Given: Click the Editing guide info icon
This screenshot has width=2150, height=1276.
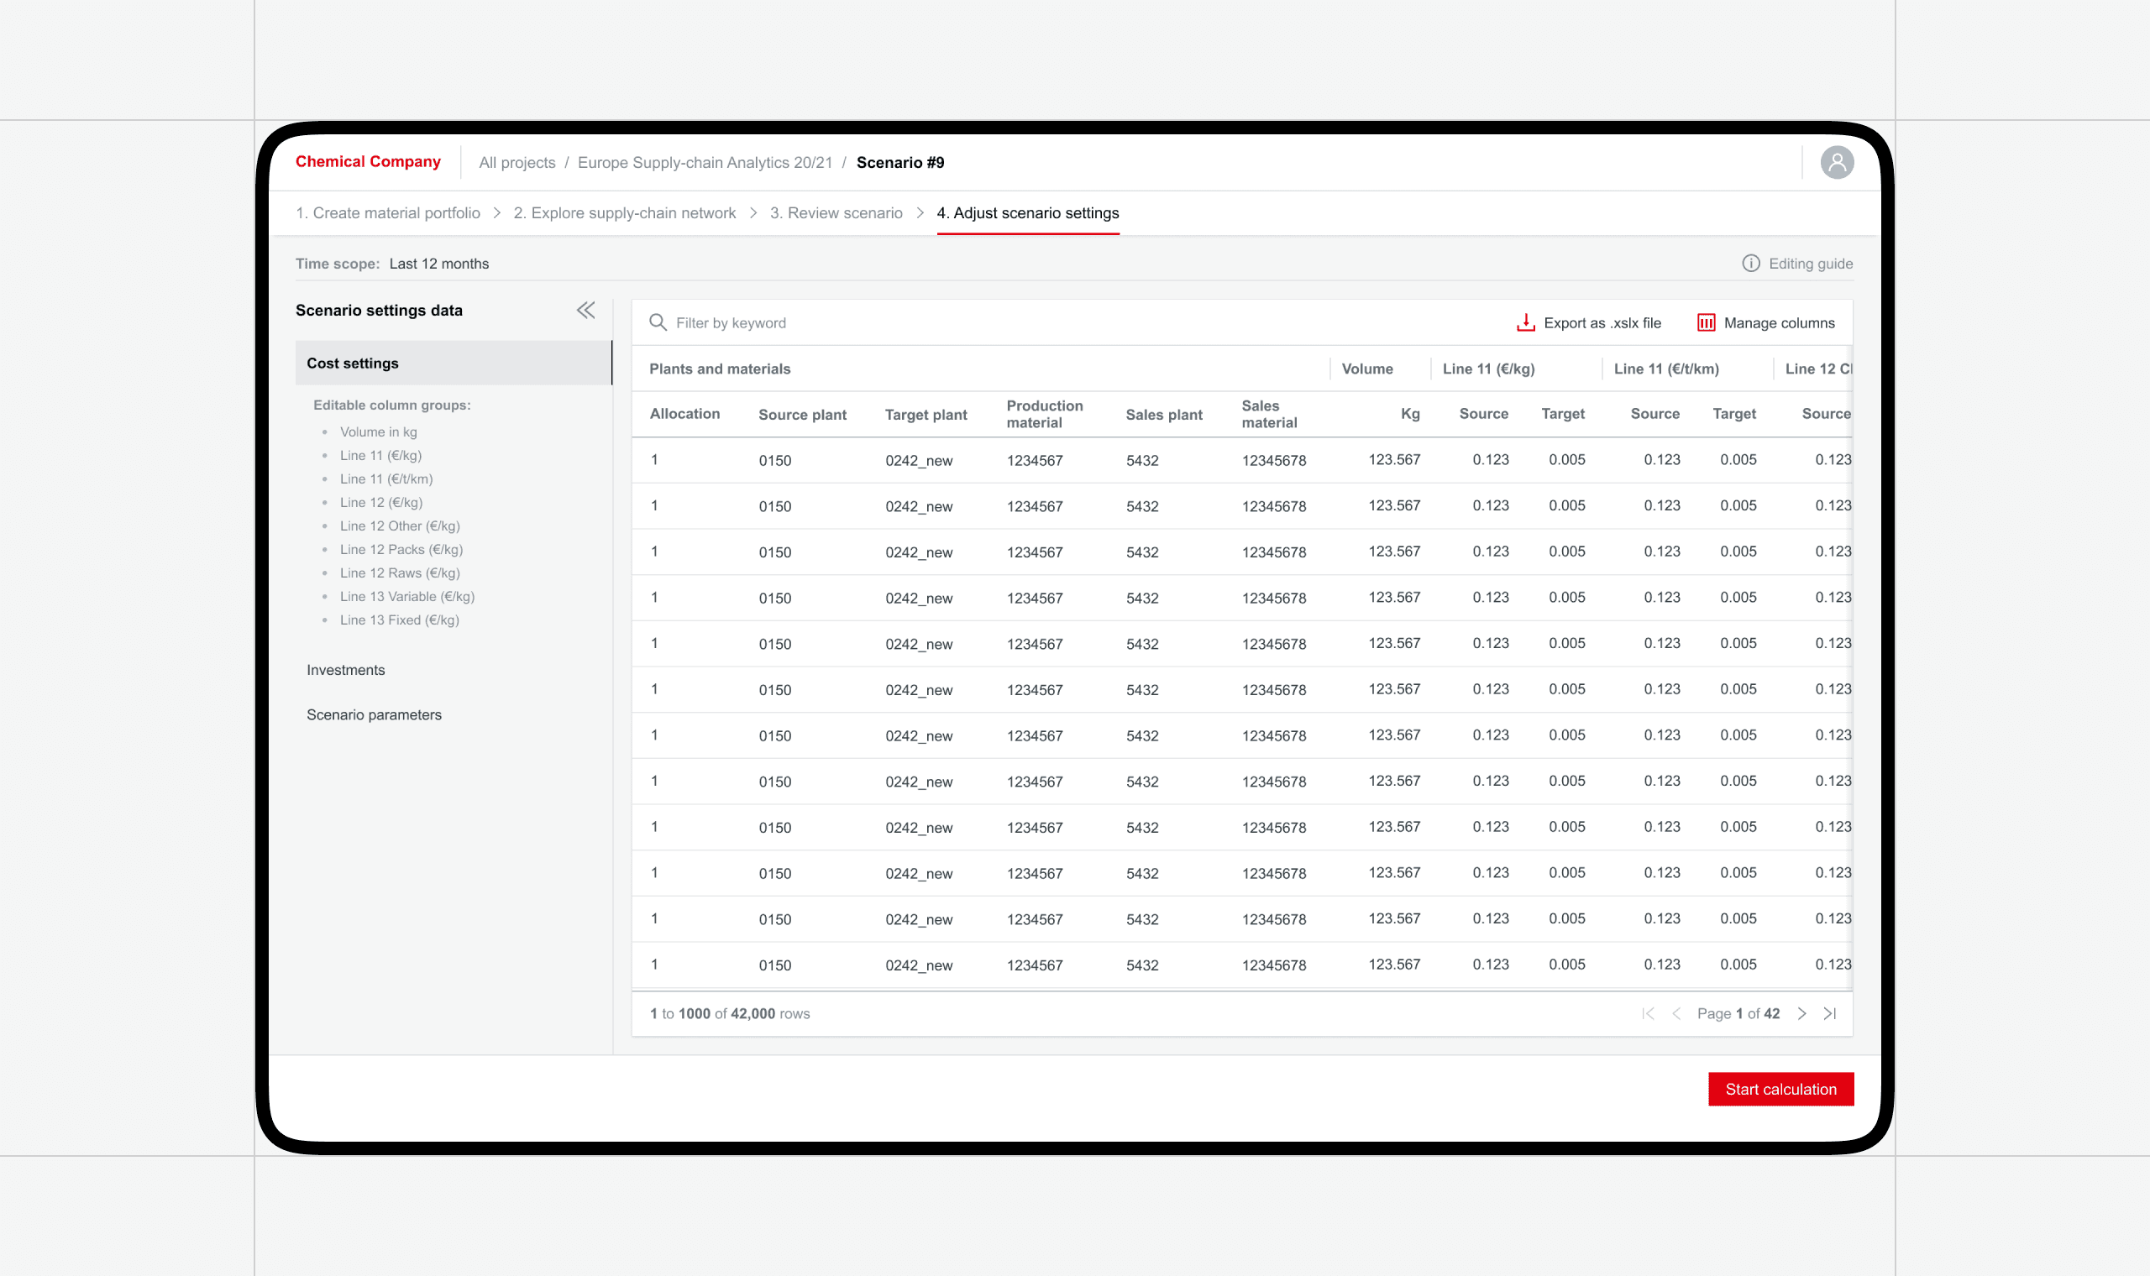Looking at the screenshot, I should tap(1750, 264).
